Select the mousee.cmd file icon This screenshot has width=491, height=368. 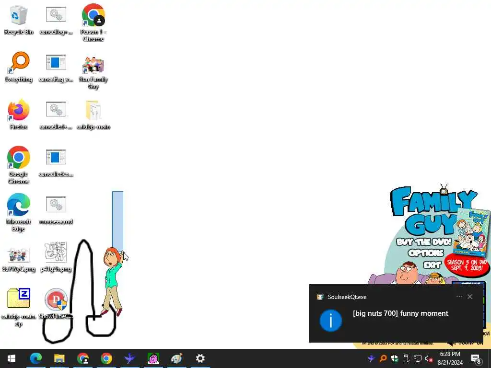click(x=56, y=210)
